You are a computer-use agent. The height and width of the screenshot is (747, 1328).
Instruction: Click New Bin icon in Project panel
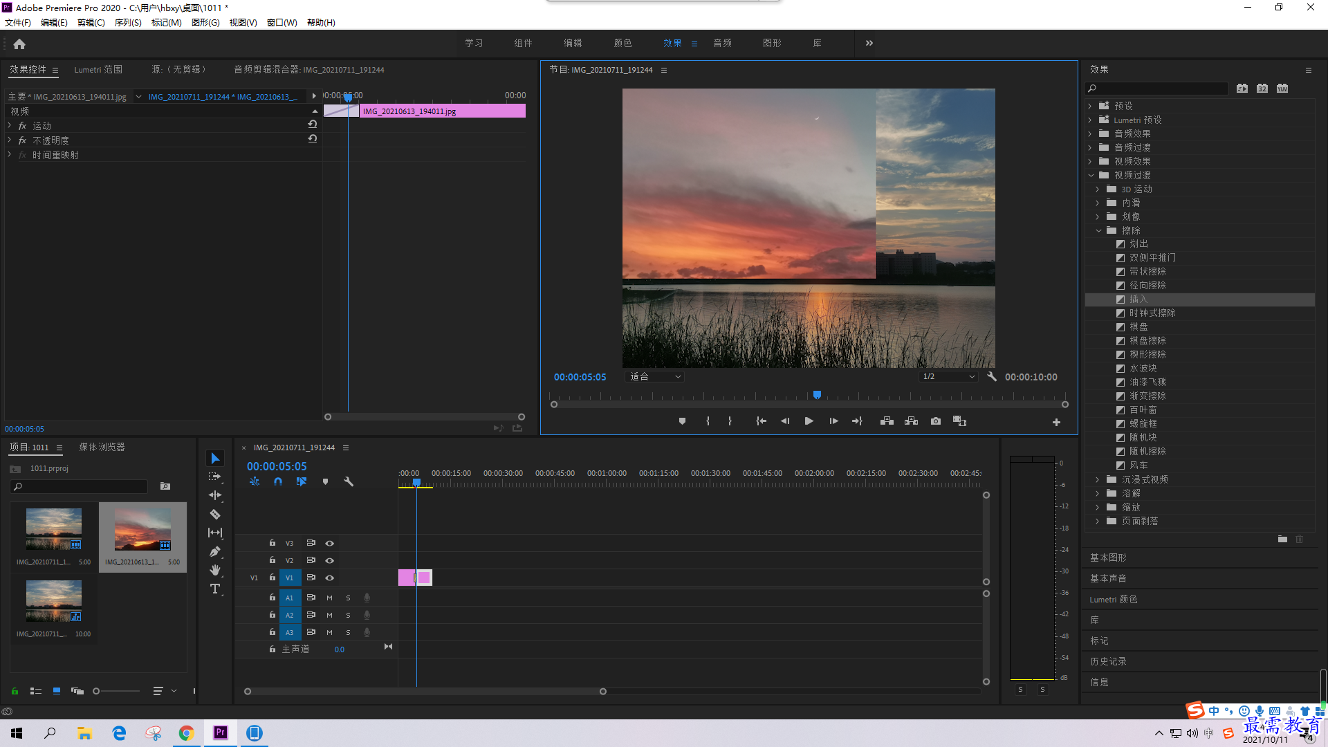pyautogui.click(x=165, y=486)
